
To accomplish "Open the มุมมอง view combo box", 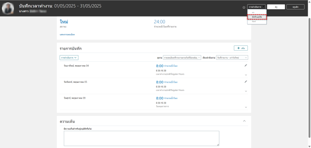I will [x=180, y=58].
